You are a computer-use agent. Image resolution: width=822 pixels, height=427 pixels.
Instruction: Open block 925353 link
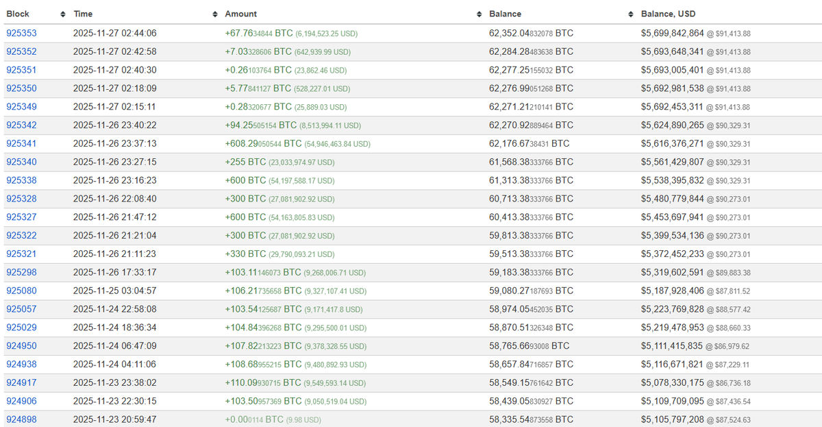tap(21, 33)
